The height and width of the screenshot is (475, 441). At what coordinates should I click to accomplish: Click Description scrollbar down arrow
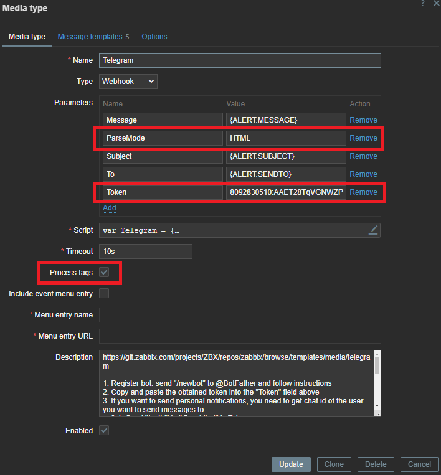click(377, 406)
